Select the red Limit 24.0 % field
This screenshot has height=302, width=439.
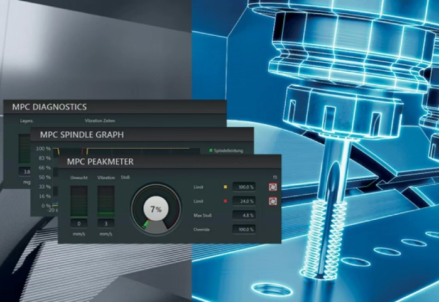coord(244,201)
